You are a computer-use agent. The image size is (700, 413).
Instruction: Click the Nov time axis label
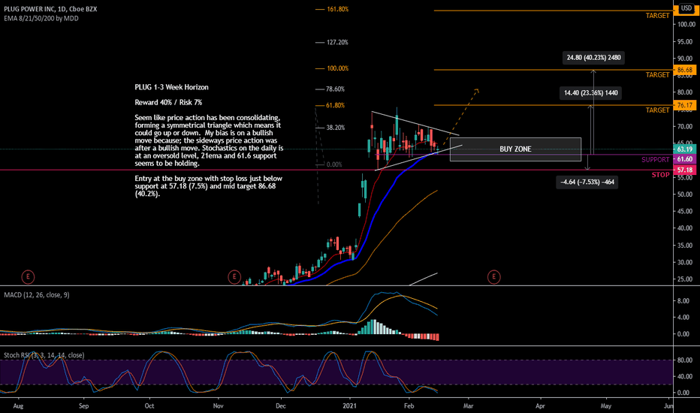(218, 405)
